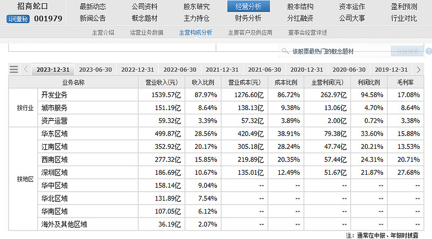The height and width of the screenshot is (239, 432).
Task: Open the 新闻公告 menu
Action: click(93, 18)
